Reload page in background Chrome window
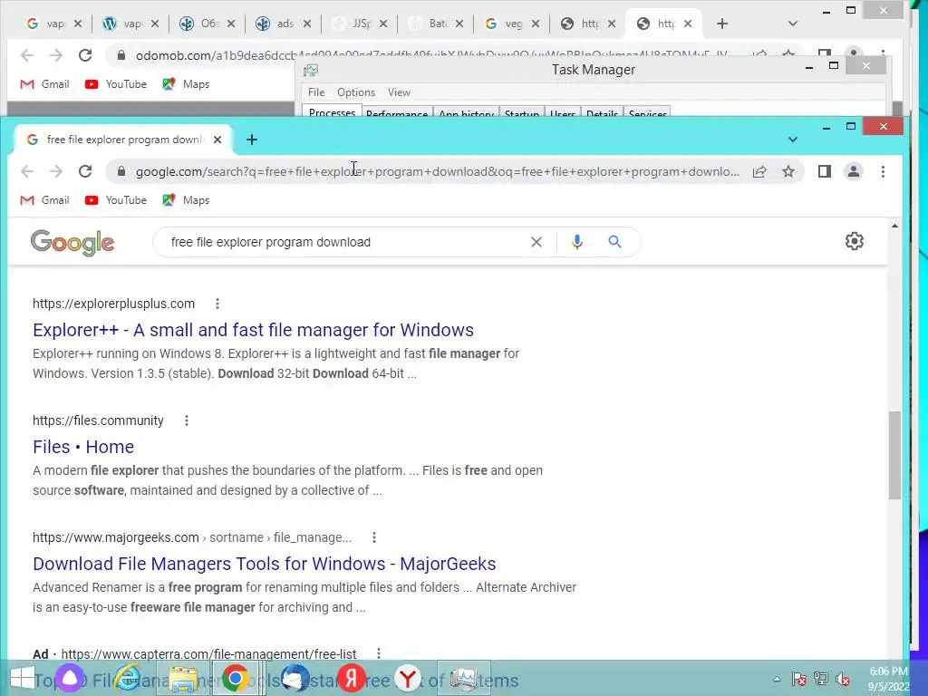 tap(85, 55)
